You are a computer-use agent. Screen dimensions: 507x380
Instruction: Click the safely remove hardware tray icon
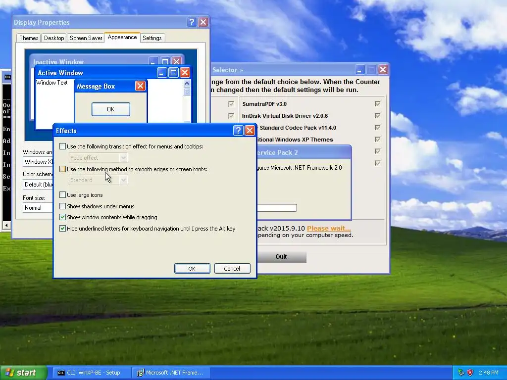[x=461, y=373]
